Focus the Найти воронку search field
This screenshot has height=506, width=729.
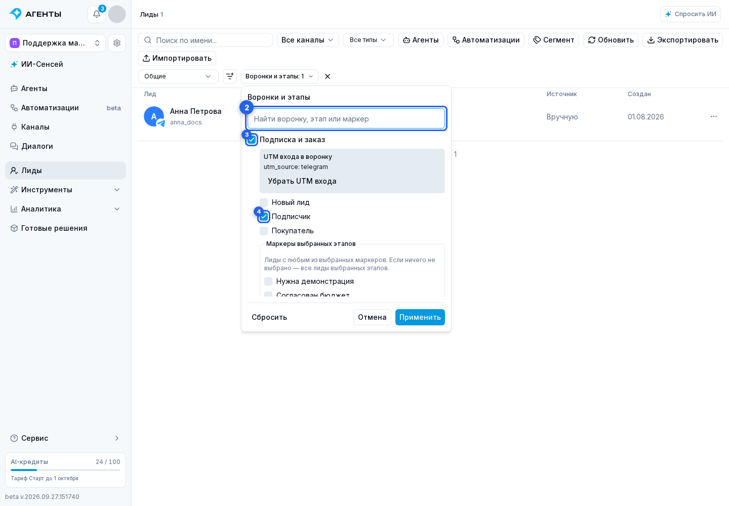coord(346,119)
